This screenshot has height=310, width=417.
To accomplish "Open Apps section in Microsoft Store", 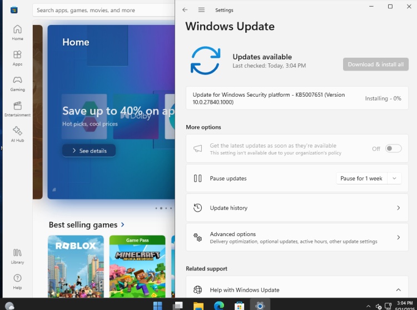I will coord(17,58).
